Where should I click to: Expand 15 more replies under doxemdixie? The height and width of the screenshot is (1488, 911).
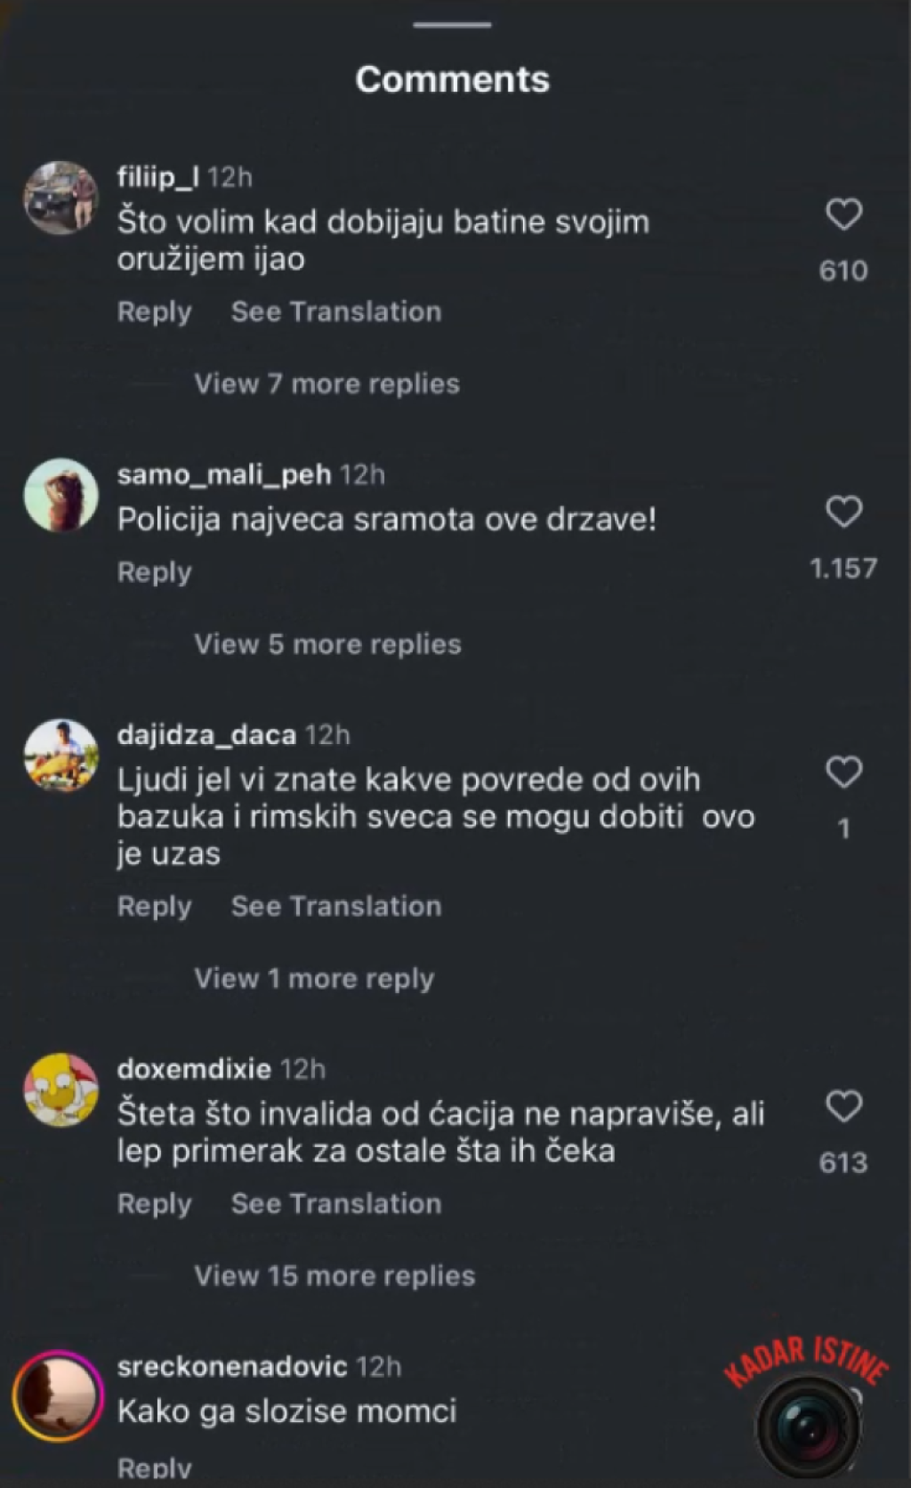coord(335,1276)
